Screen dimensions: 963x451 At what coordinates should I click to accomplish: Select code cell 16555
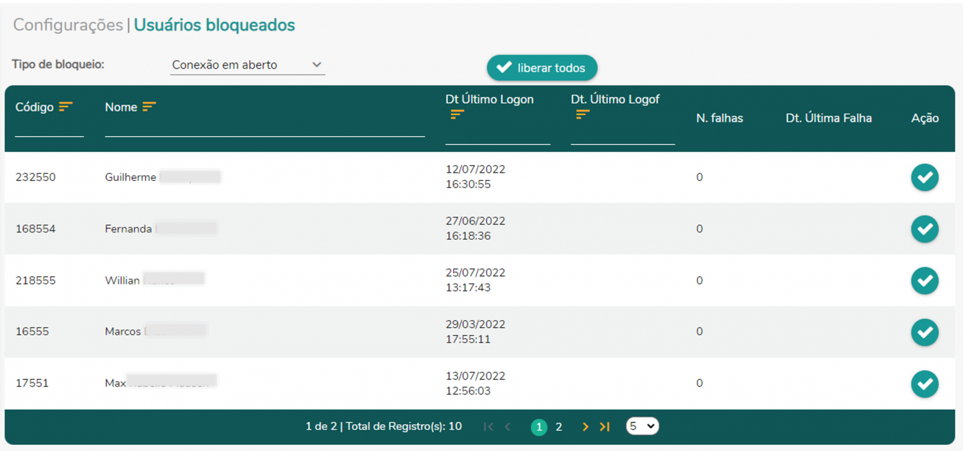click(x=32, y=331)
